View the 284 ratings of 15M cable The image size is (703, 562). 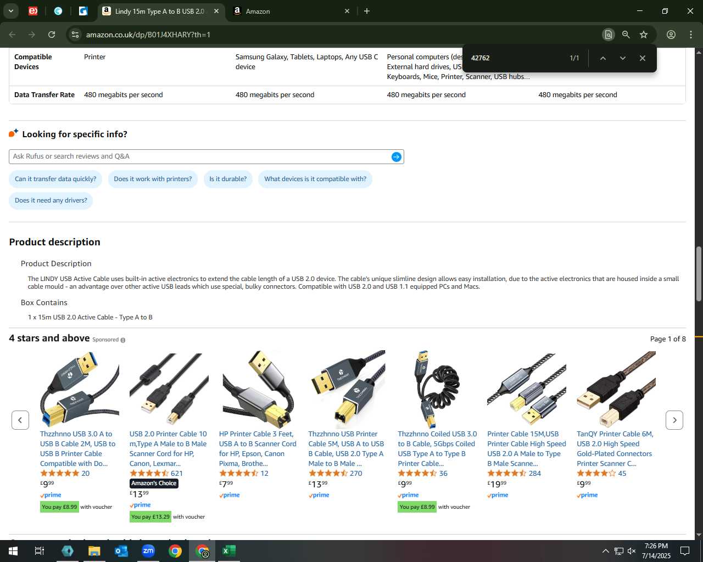tap(535, 474)
